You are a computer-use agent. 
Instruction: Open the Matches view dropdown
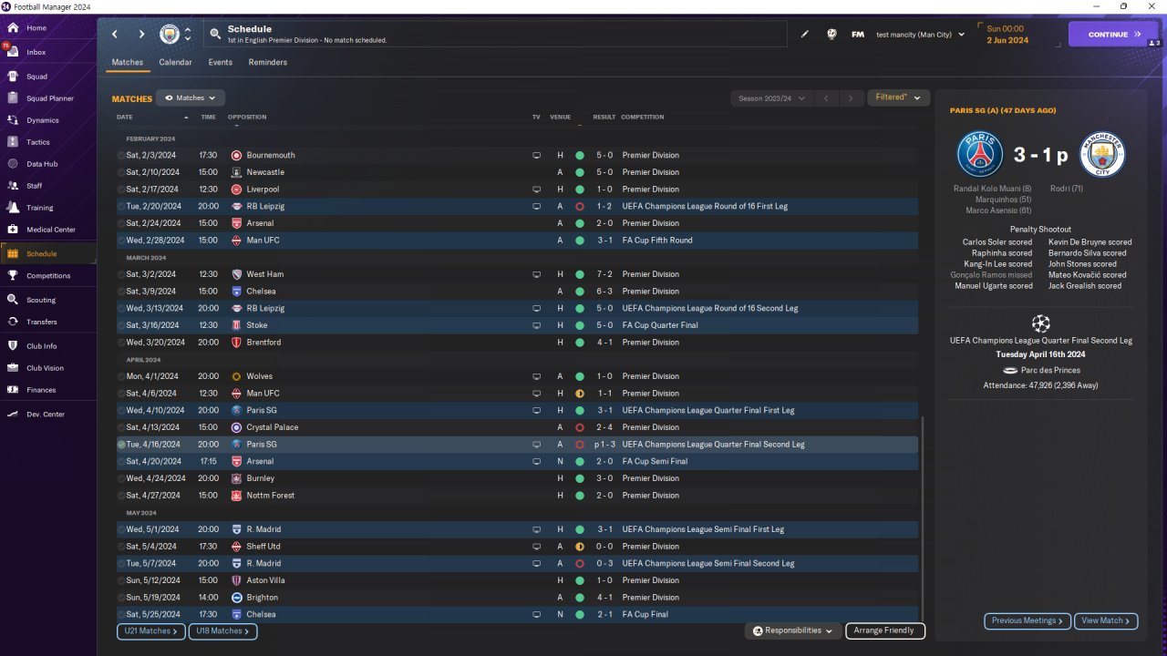click(x=191, y=97)
